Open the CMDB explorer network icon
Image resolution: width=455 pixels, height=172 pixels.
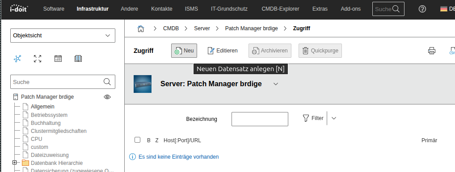pos(17,59)
